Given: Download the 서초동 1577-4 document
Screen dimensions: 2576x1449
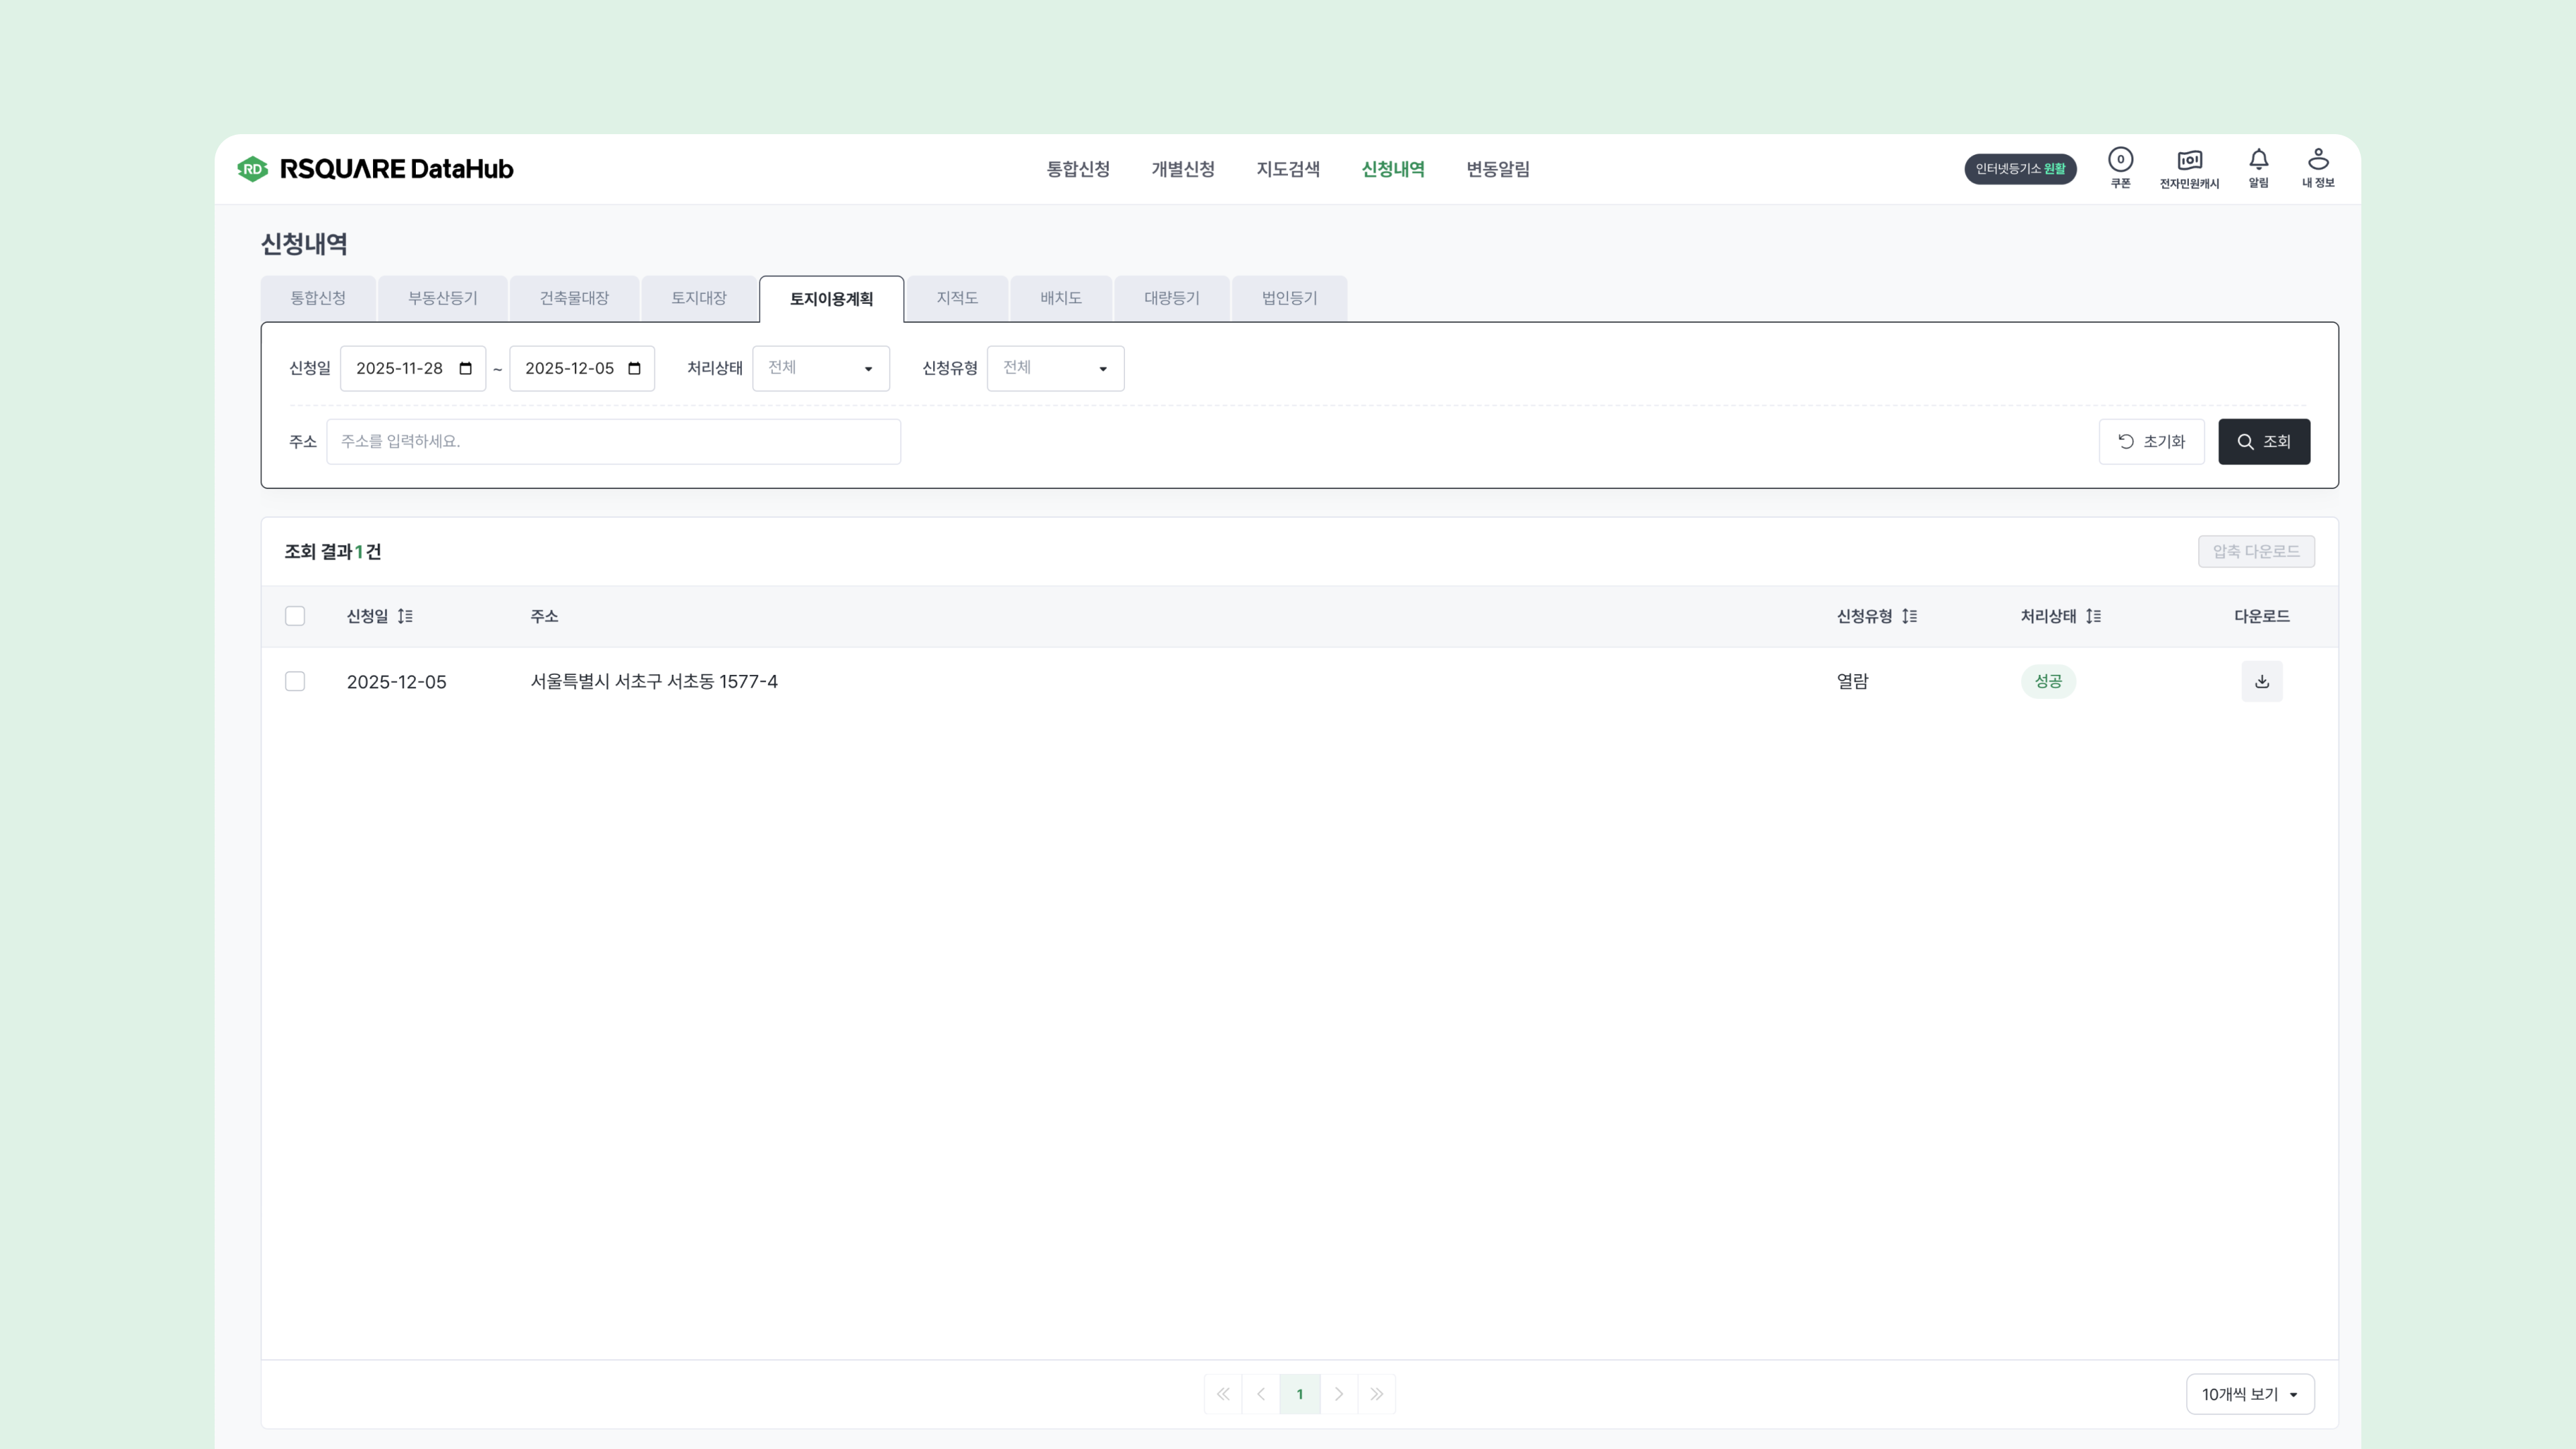Looking at the screenshot, I should click(2261, 681).
